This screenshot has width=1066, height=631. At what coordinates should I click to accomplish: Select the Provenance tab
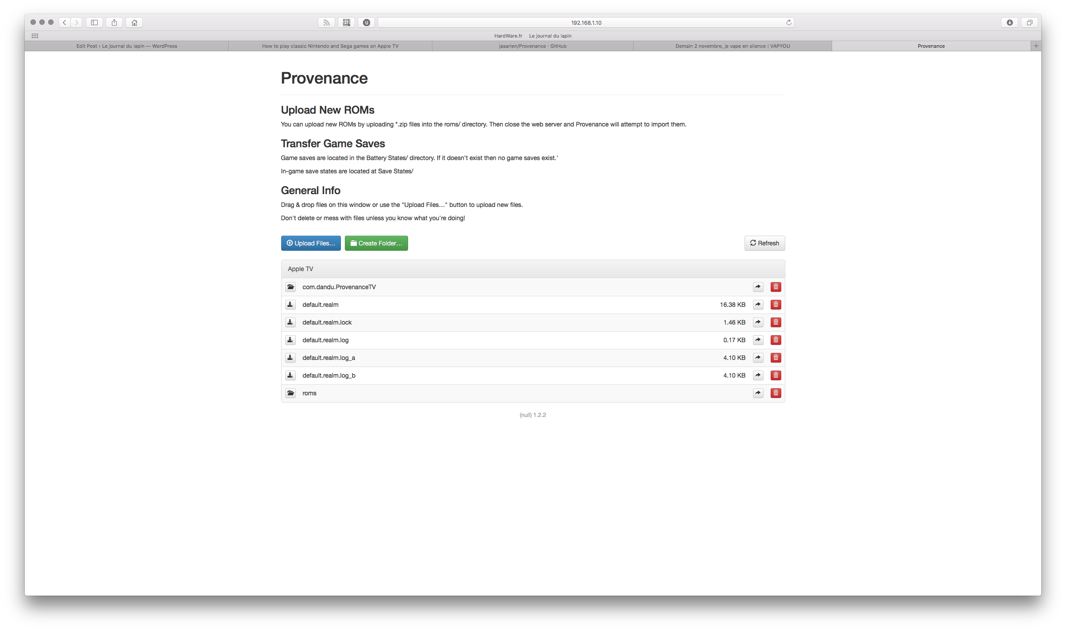click(931, 46)
